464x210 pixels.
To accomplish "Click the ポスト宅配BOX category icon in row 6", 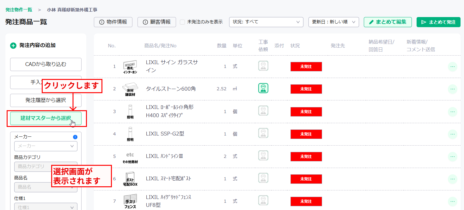I will (x=130, y=179).
